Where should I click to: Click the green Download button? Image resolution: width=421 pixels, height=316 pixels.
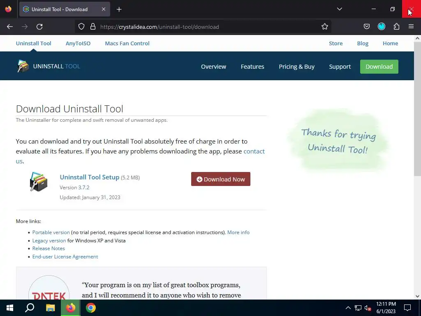[379, 67]
